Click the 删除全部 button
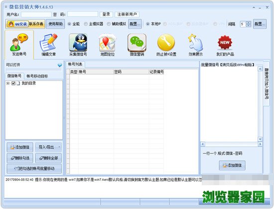The width and height of the screenshot is (274, 209). 48,158
